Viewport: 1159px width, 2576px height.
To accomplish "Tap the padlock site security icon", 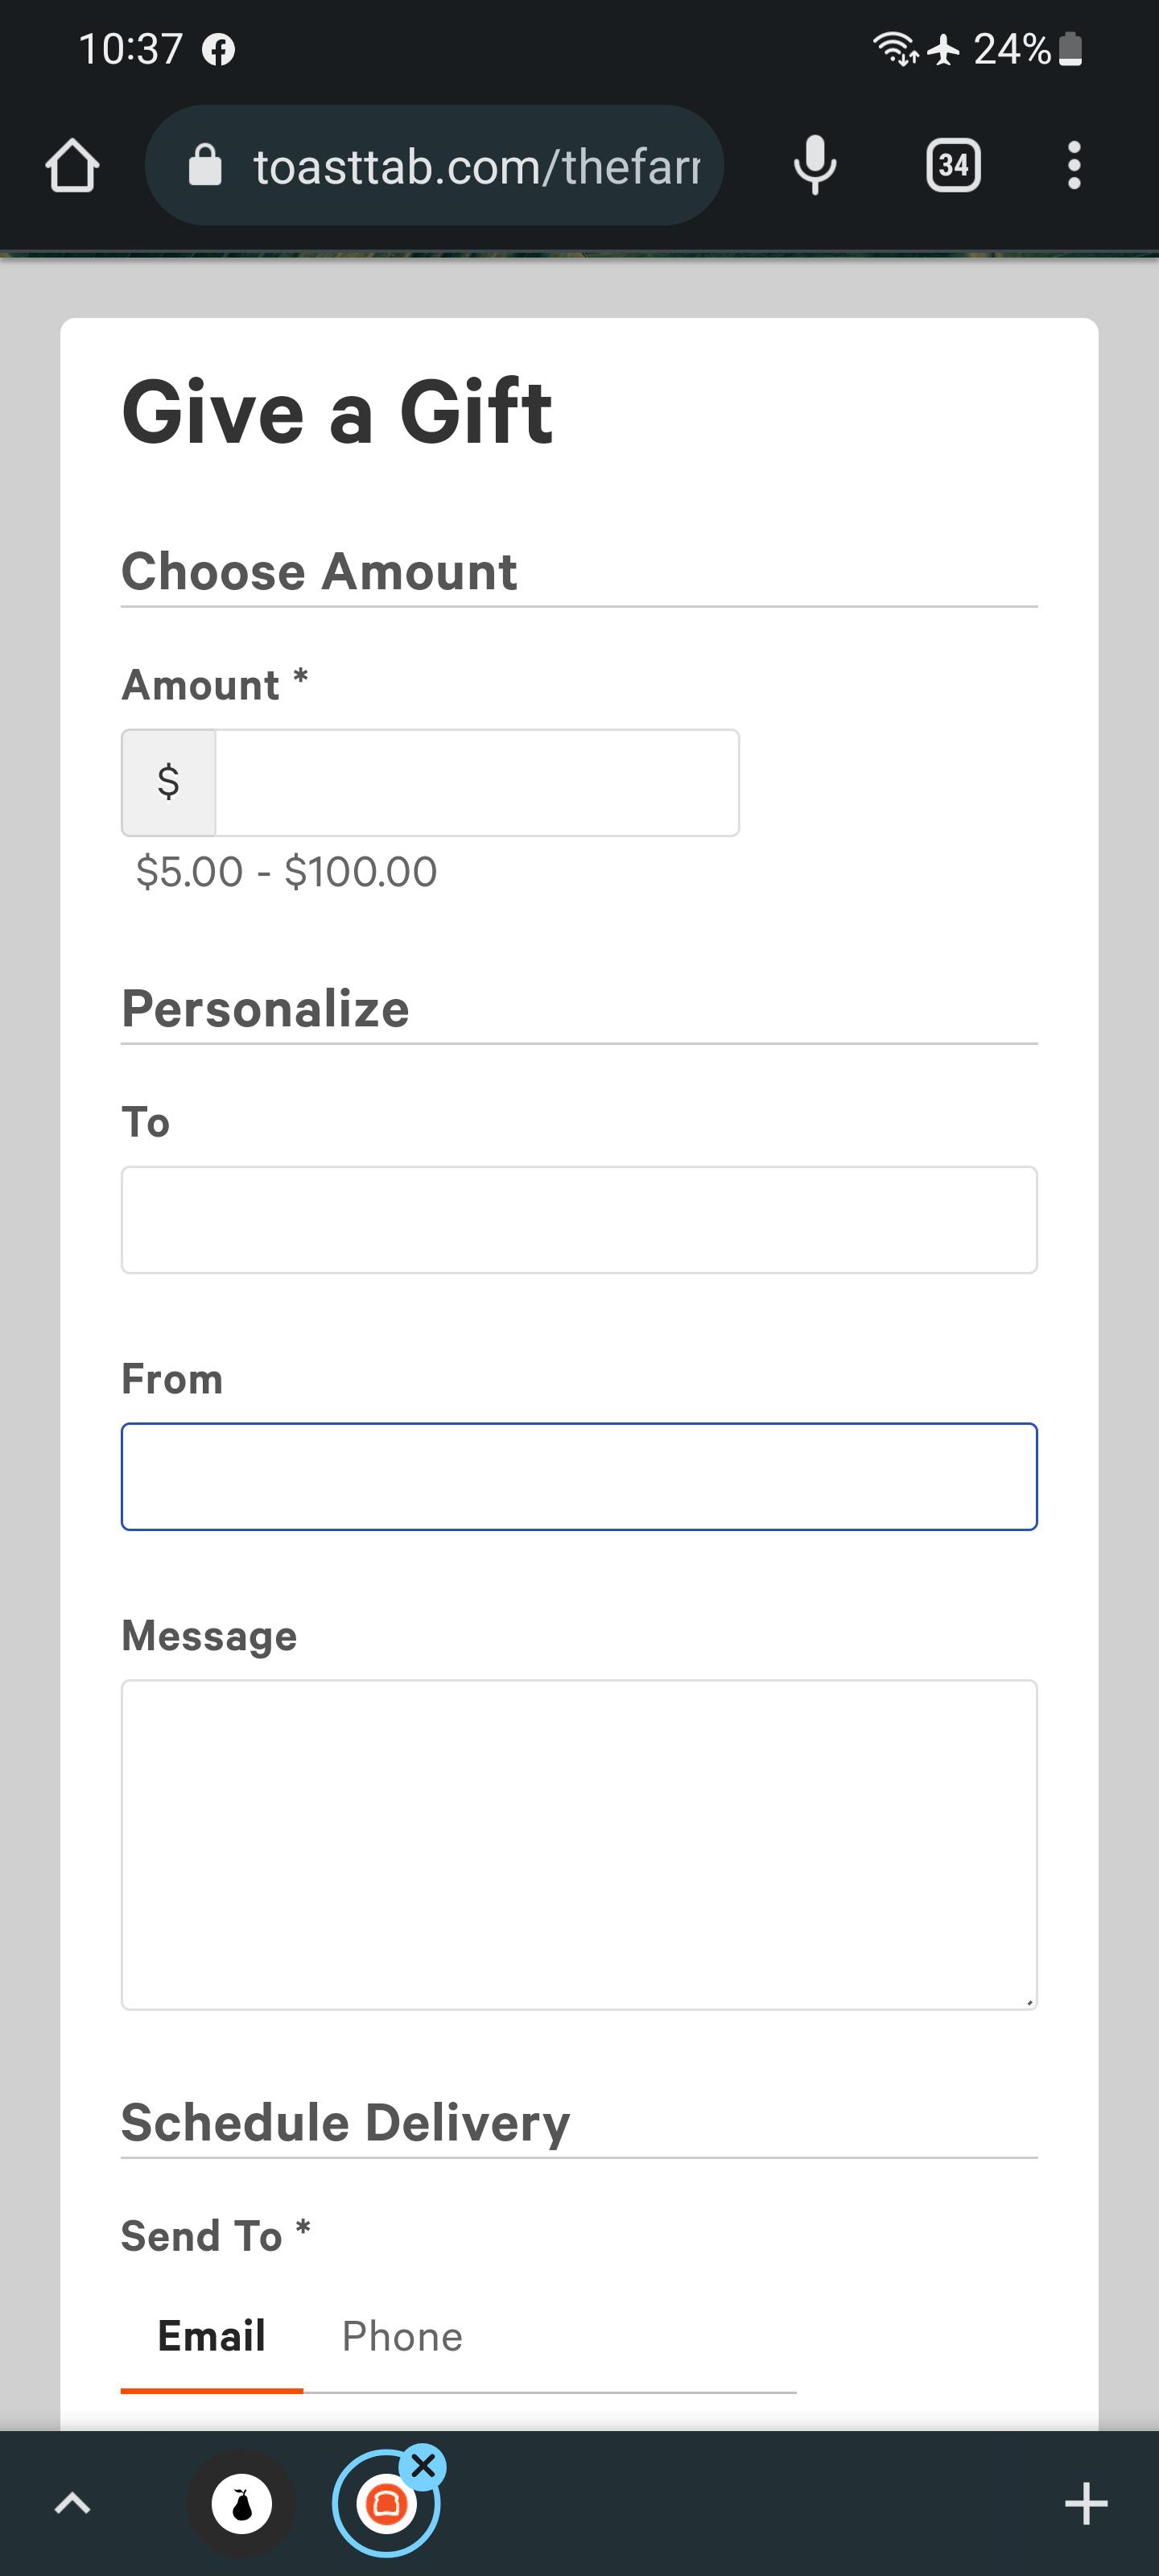I will (205, 164).
